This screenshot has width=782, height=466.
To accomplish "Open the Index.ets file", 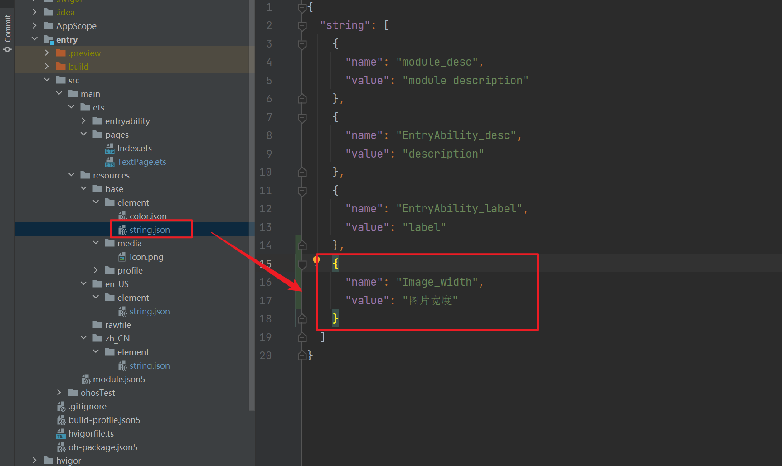I will tap(134, 149).
